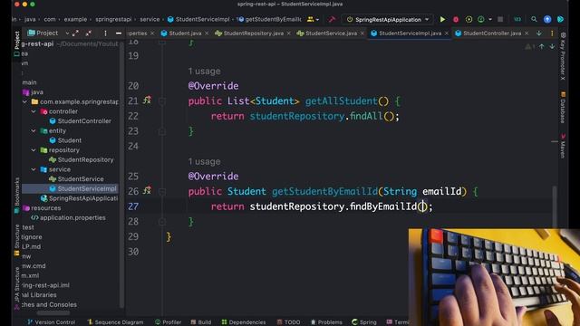The width and height of the screenshot is (580, 326).
Task: Collapse the com.example.springrestapi package
Action: [x=24, y=101]
